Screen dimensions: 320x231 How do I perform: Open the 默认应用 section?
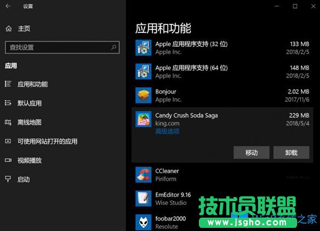click(x=29, y=103)
